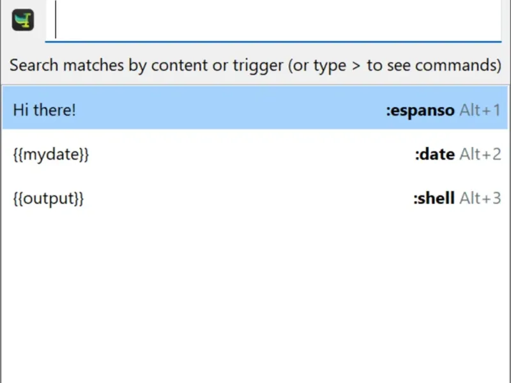The image size is (511, 383).
Task: Select the highlighted "Hi there!" match row
Action: [256, 110]
